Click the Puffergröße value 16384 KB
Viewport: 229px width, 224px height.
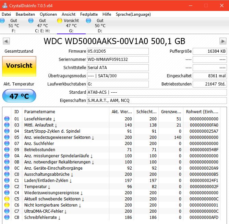point(210,51)
